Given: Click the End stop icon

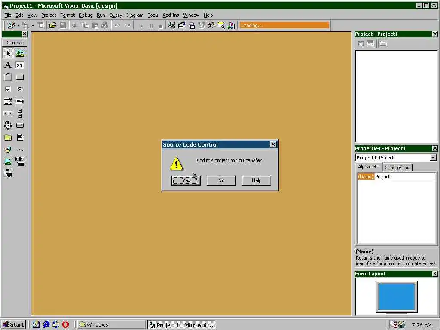Looking at the screenshot, I should (161, 26).
